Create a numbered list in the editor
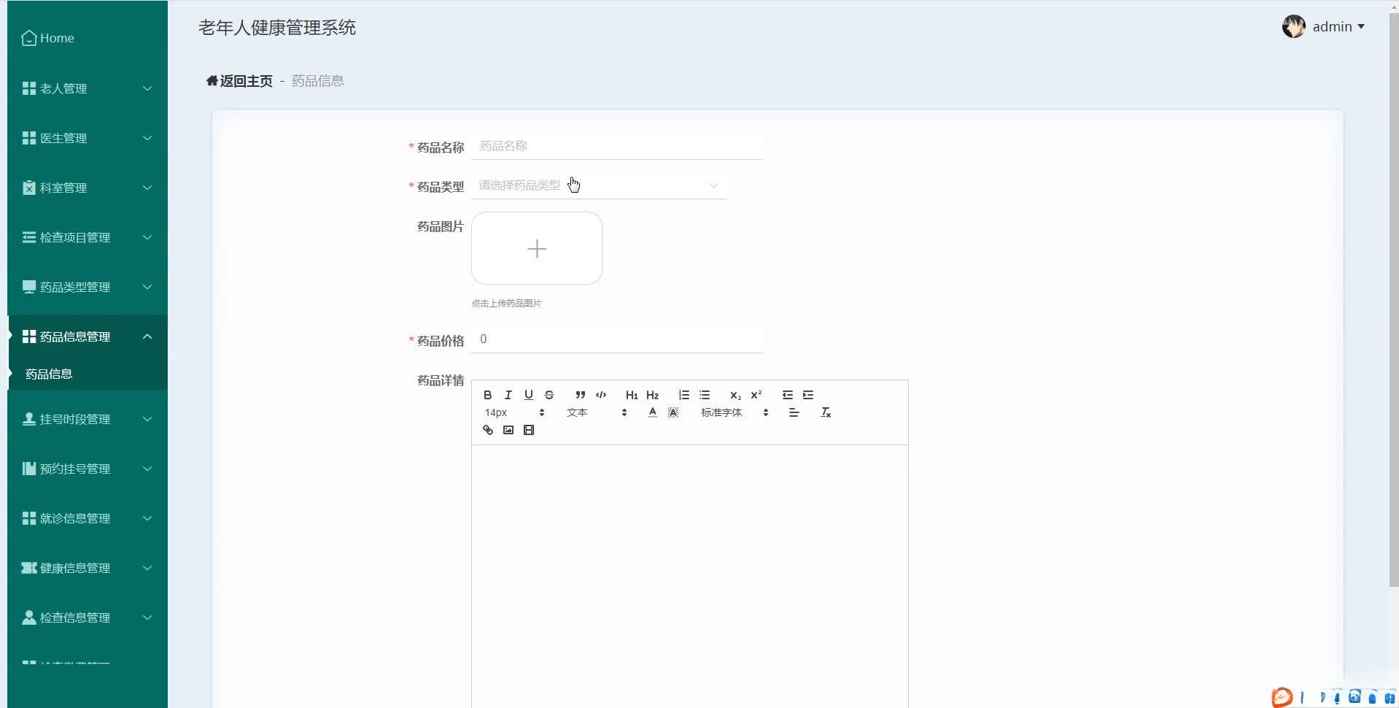Viewport: 1399px width, 708px height. point(683,395)
